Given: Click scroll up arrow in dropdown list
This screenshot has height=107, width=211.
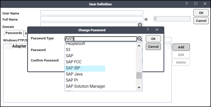Looking at the screenshot, I should coord(139,46).
